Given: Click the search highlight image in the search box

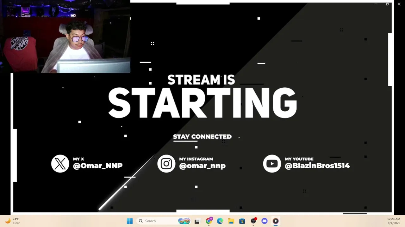Looking at the screenshot, I should (184, 221).
